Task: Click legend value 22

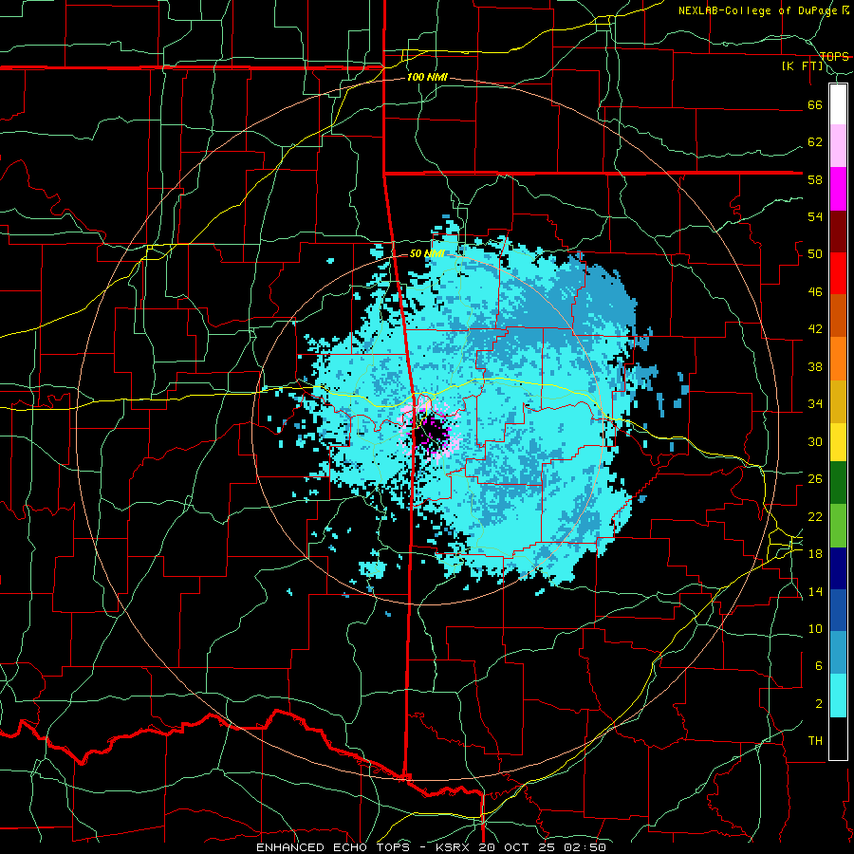Action: coord(815,516)
